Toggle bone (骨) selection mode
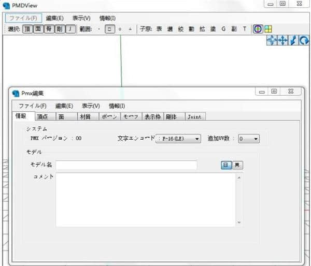311x266 pixels. [x=49, y=29]
